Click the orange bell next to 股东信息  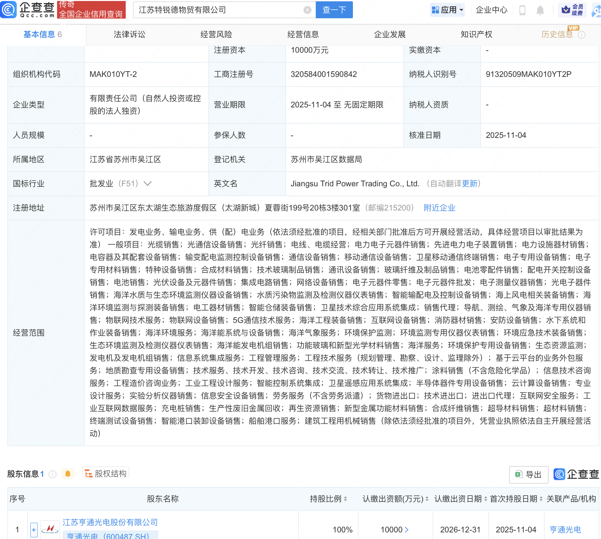click(68, 474)
